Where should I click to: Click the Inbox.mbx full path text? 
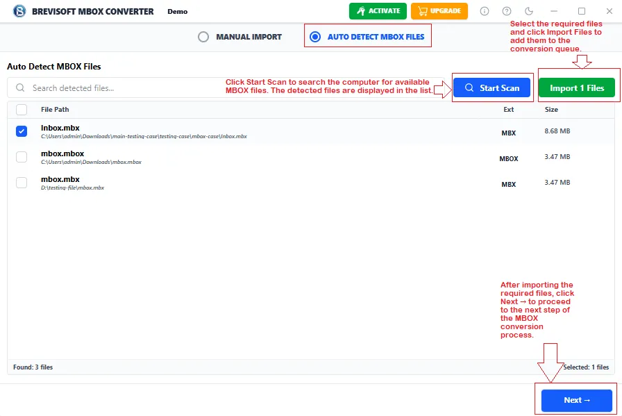pos(144,136)
